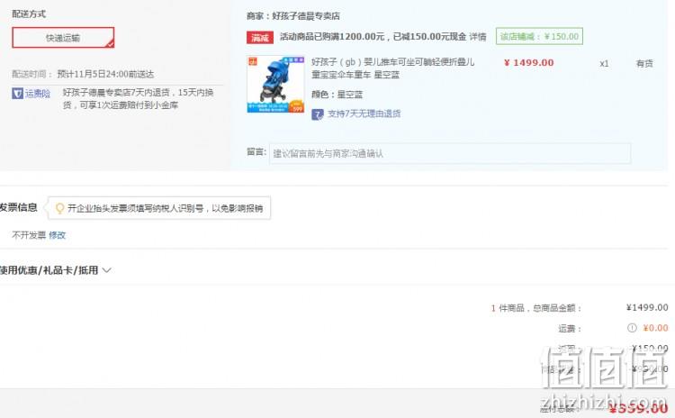Open the 运费险 link
675x418 pixels.
38,93
